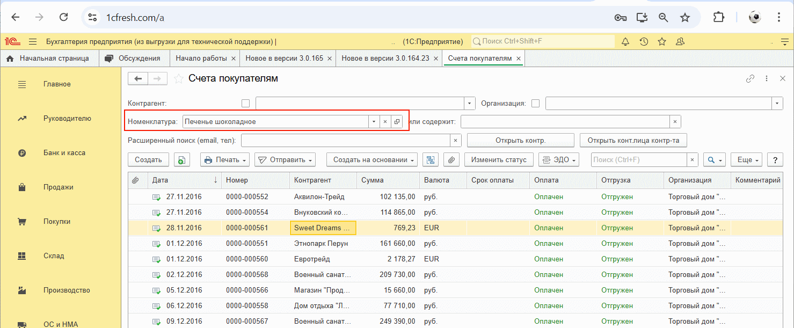794x328 pixels.
Task: Go back with the form's left arrow
Action: click(138, 79)
